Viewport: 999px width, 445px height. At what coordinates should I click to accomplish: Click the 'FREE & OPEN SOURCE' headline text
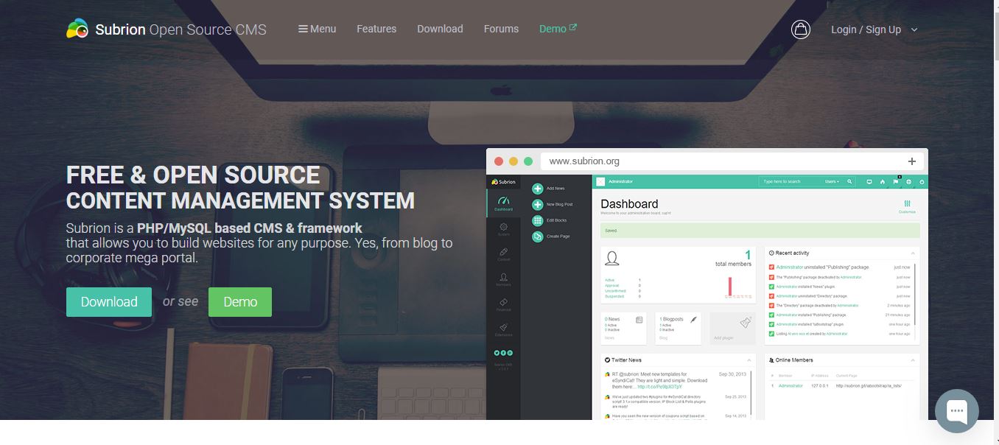tap(193, 175)
